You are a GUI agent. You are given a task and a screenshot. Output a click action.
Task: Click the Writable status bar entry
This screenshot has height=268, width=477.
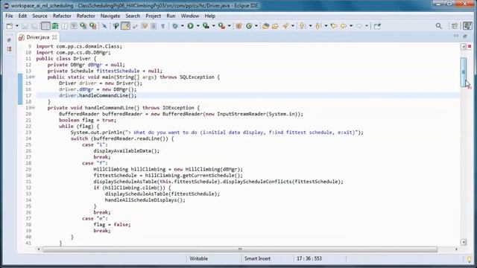point(199,258)
